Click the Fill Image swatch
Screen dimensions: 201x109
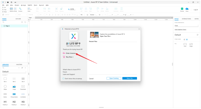pos(191,44)
